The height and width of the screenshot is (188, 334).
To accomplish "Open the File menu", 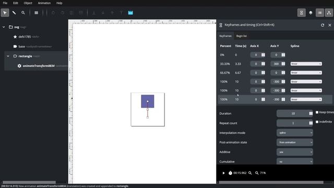I will tap(5, 3).
